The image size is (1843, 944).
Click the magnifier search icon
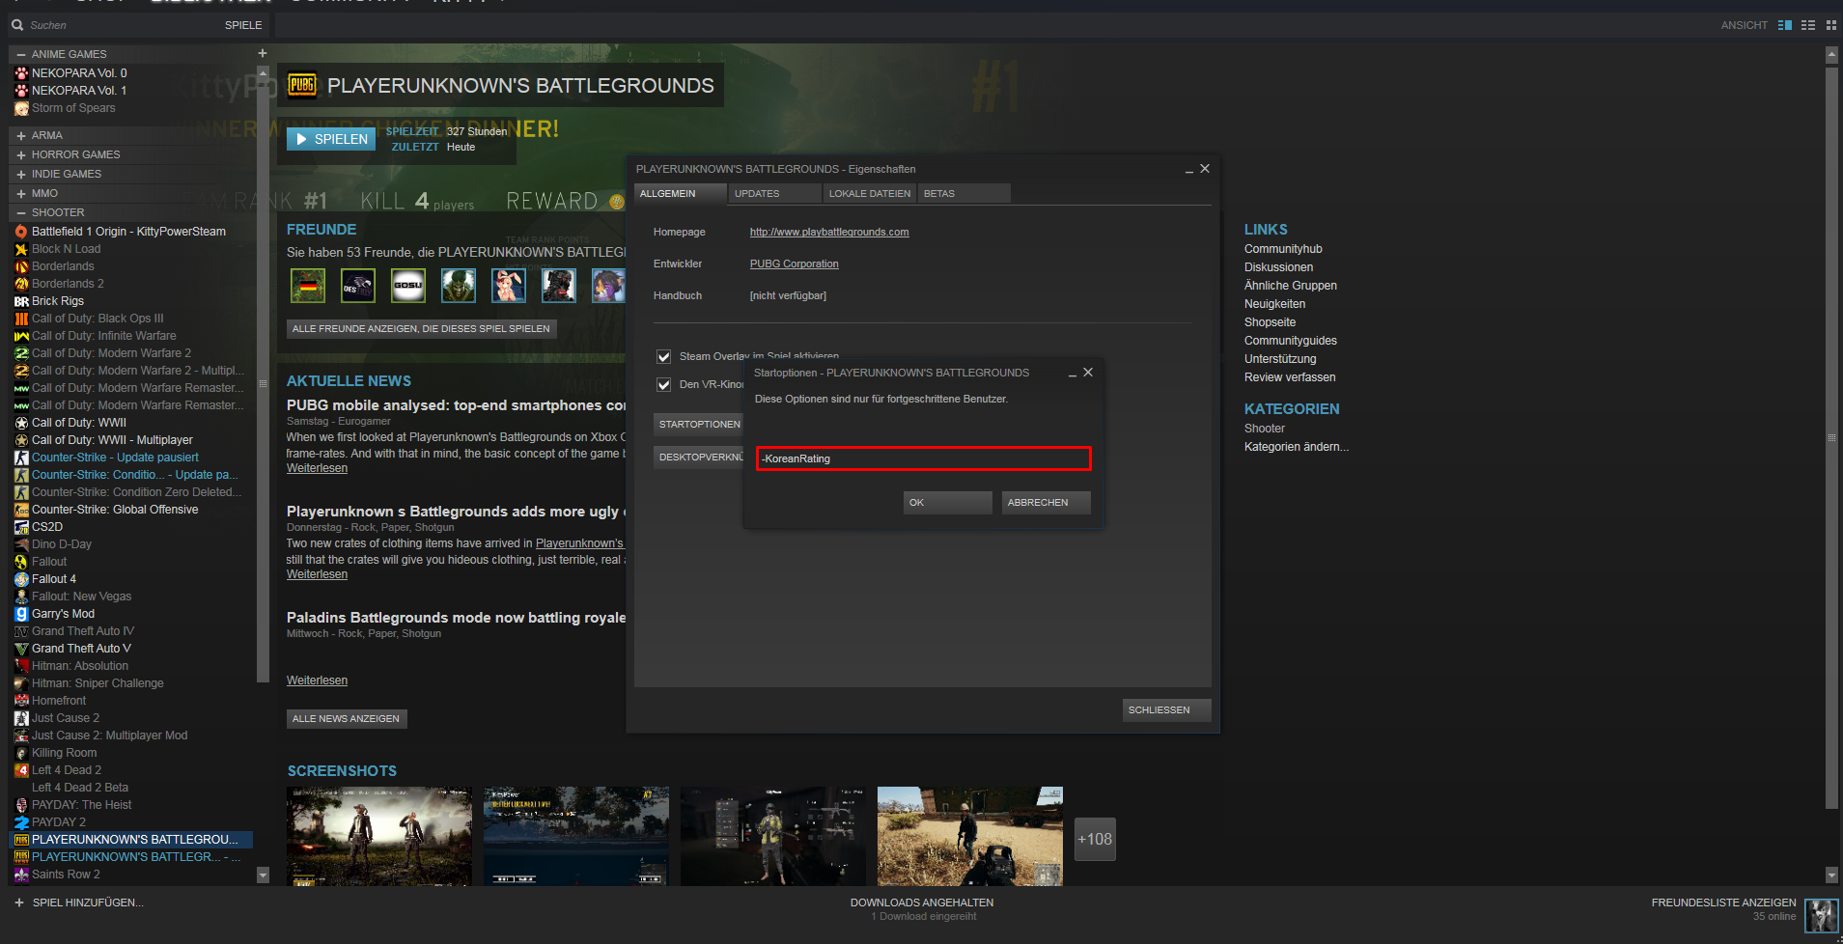point(17,25)
